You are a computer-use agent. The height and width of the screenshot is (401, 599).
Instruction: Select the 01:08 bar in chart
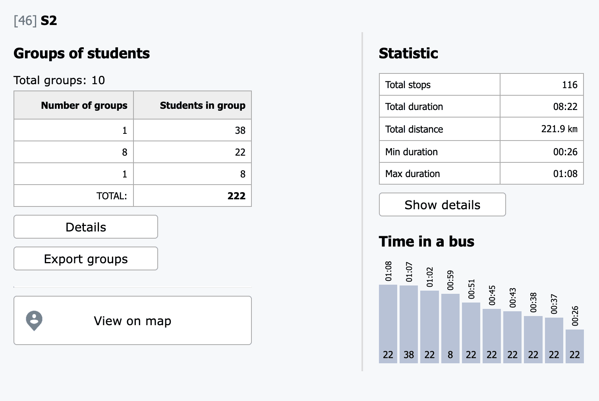pos(388,324)
